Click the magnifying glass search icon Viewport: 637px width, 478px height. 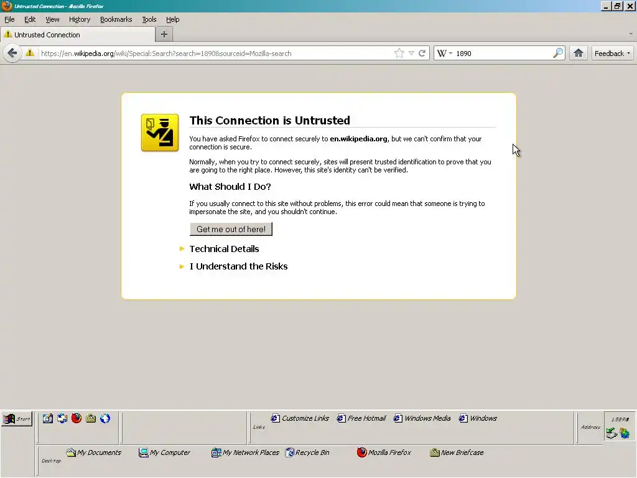click(558, 53)
